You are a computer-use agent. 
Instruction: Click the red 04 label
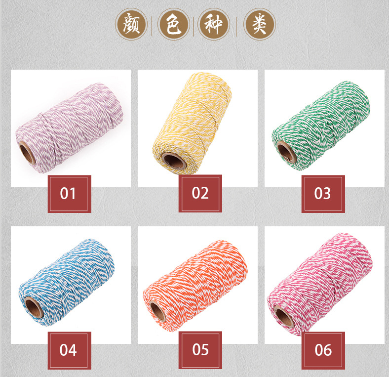tap(70, 350)
